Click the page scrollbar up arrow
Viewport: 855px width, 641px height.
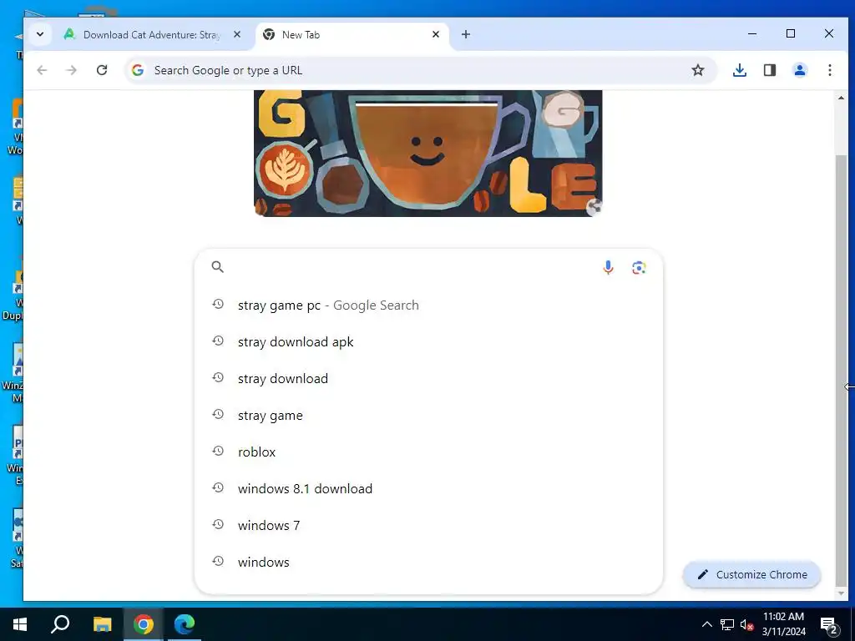(842, 98)
